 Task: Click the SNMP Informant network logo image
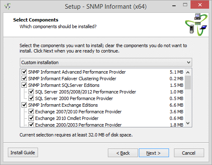click(196, 24)
